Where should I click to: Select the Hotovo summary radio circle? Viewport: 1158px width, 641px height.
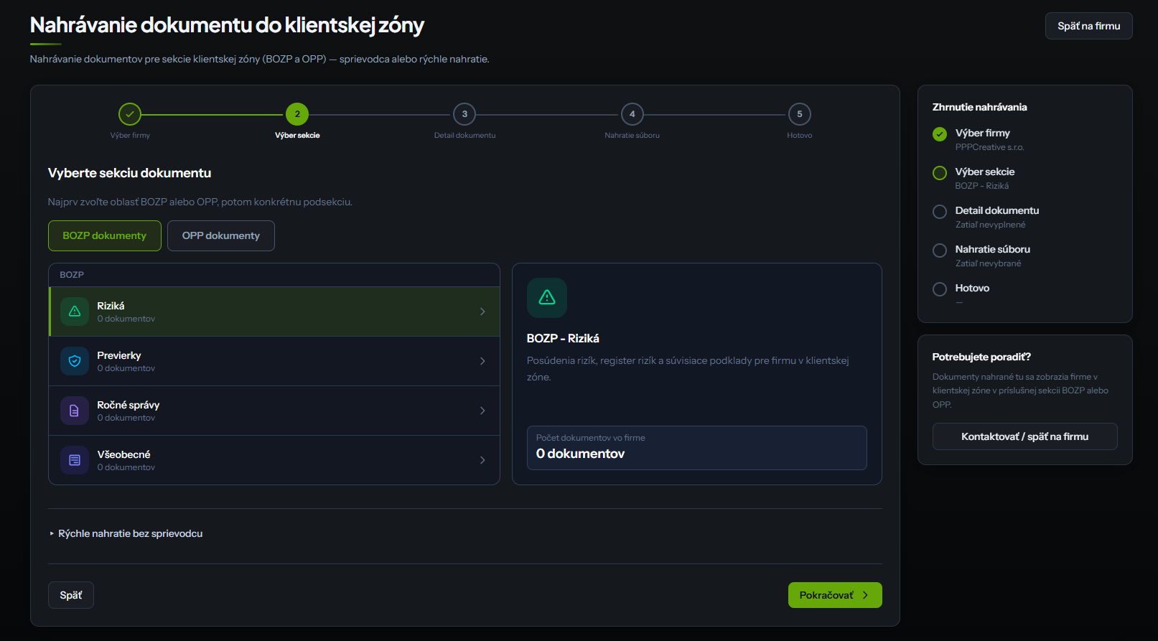(940, 289)
